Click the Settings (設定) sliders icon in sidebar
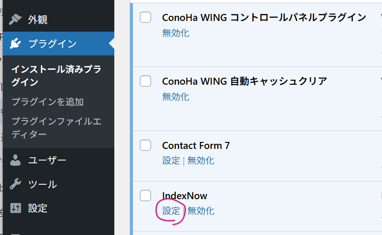Viewport: 382px width, 235px height. 15,208
